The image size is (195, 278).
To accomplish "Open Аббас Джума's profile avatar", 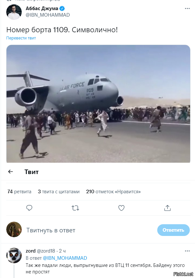I will click(x=14, y=12).
